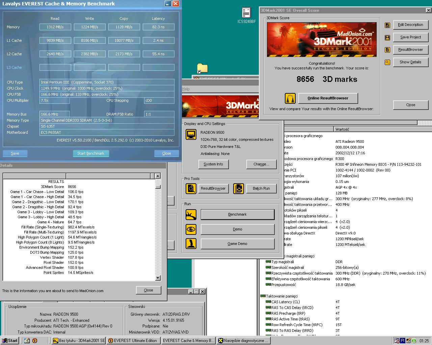This screenshot has width=432, height=345.
Task: Click the Save Project button
Action: 410,37
